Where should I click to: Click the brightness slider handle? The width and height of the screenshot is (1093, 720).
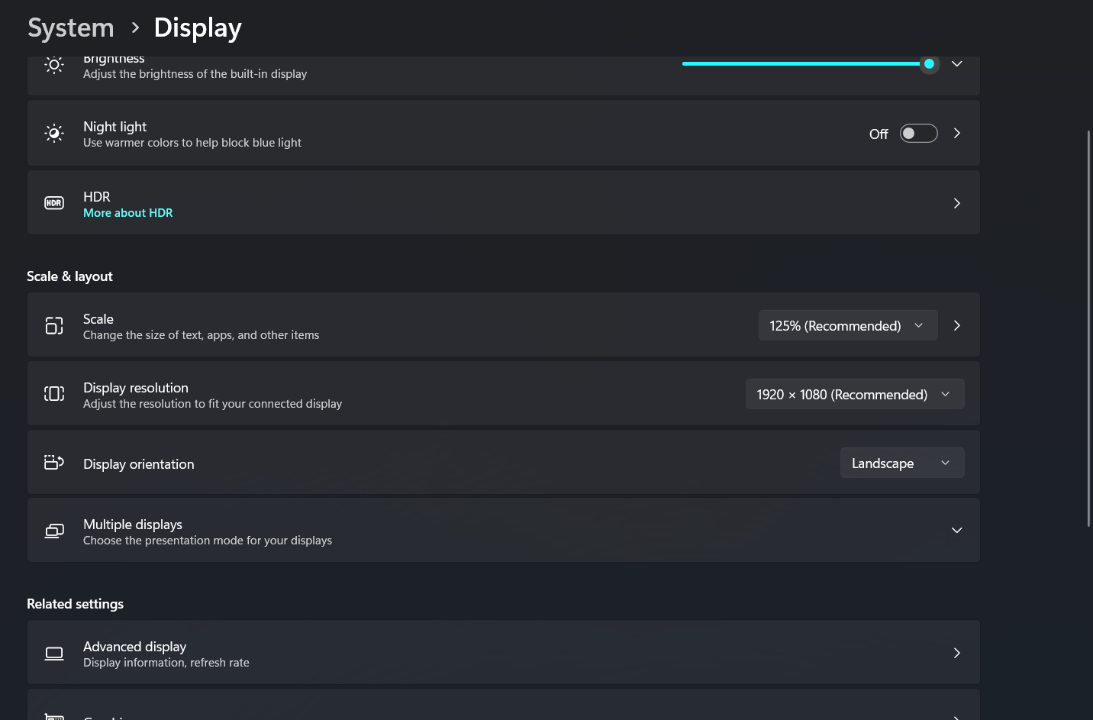pyautogui.click(x=929, y=64)
